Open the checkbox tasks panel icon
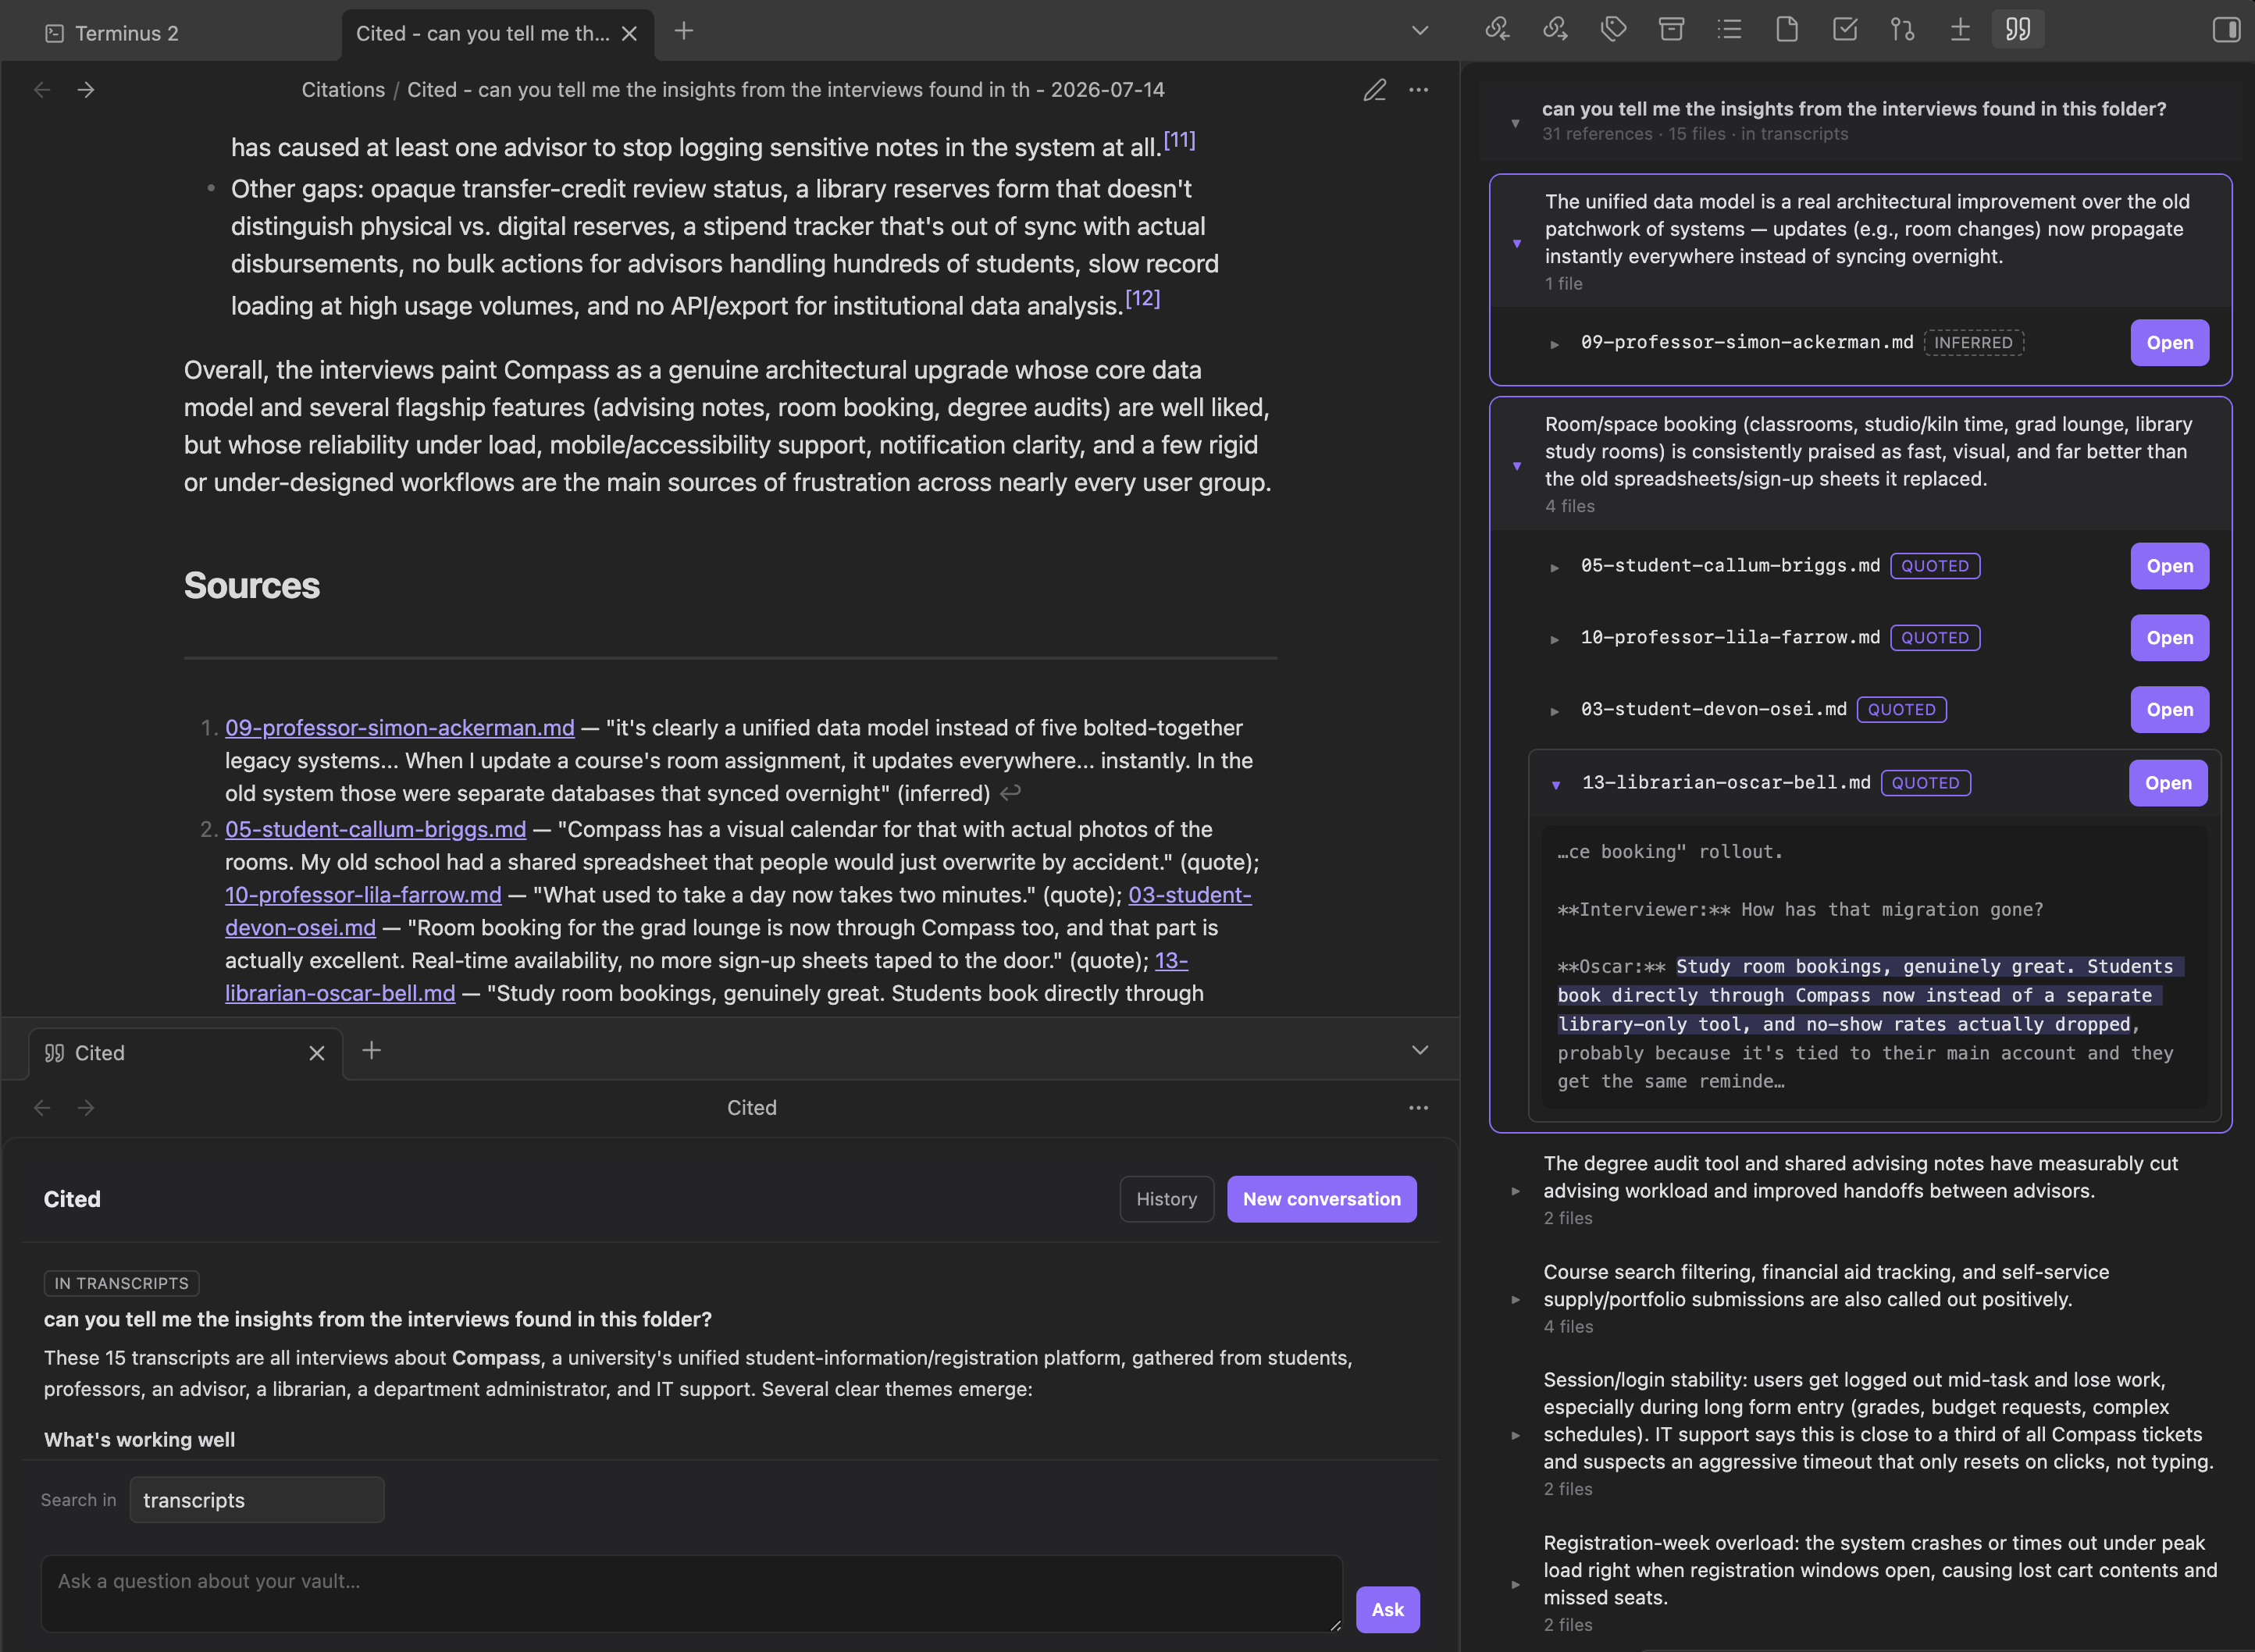Screen dimensions: 2255x1652 click(1845, 29)
